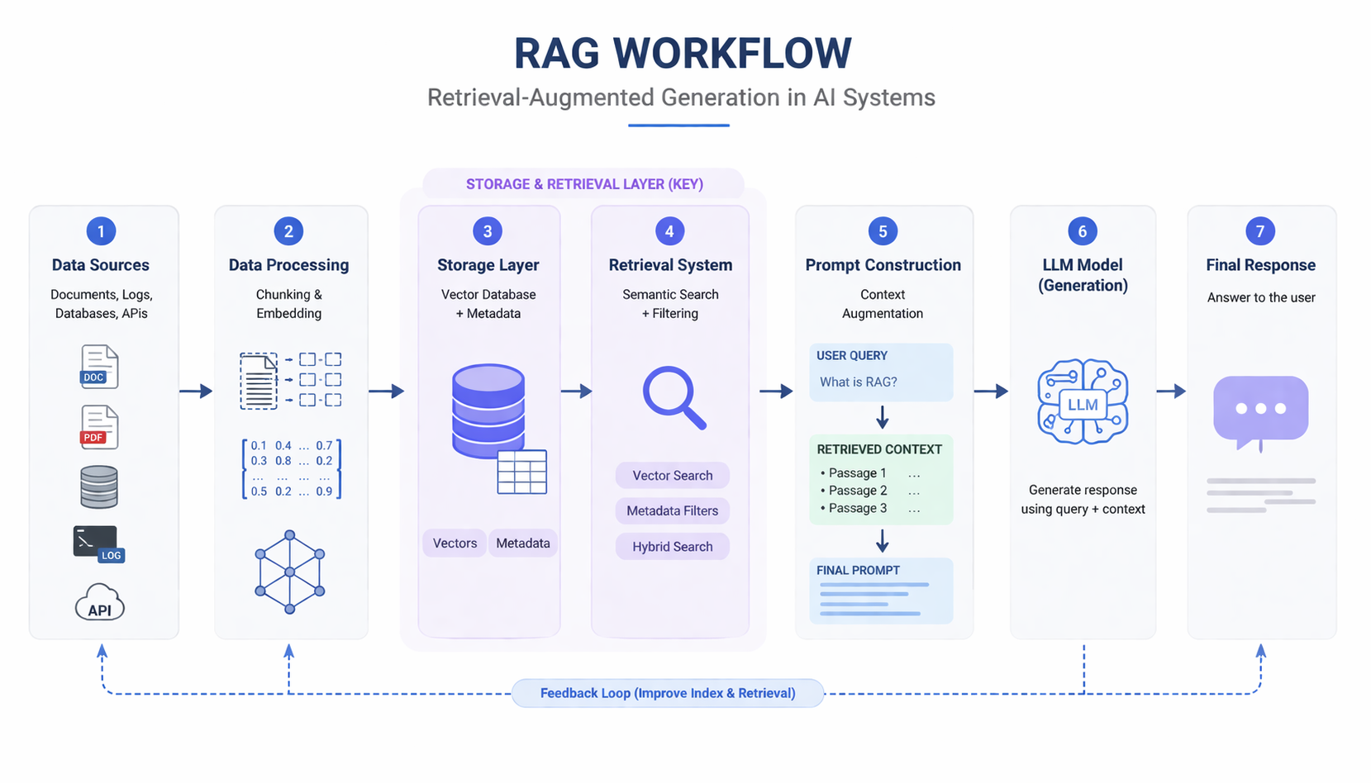The image size is (1371, 783).
Task: Click the red PDF file icon
Action: (99, 427)
